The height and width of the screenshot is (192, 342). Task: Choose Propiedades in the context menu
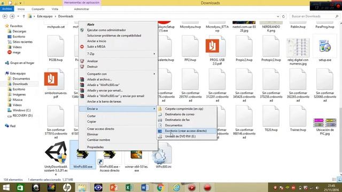[118, 147]
